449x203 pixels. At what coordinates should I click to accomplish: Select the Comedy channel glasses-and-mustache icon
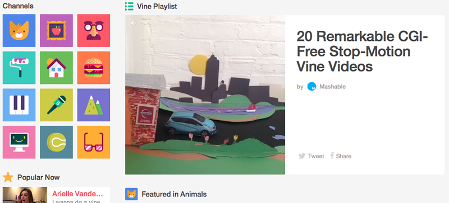tap(94, 31)
